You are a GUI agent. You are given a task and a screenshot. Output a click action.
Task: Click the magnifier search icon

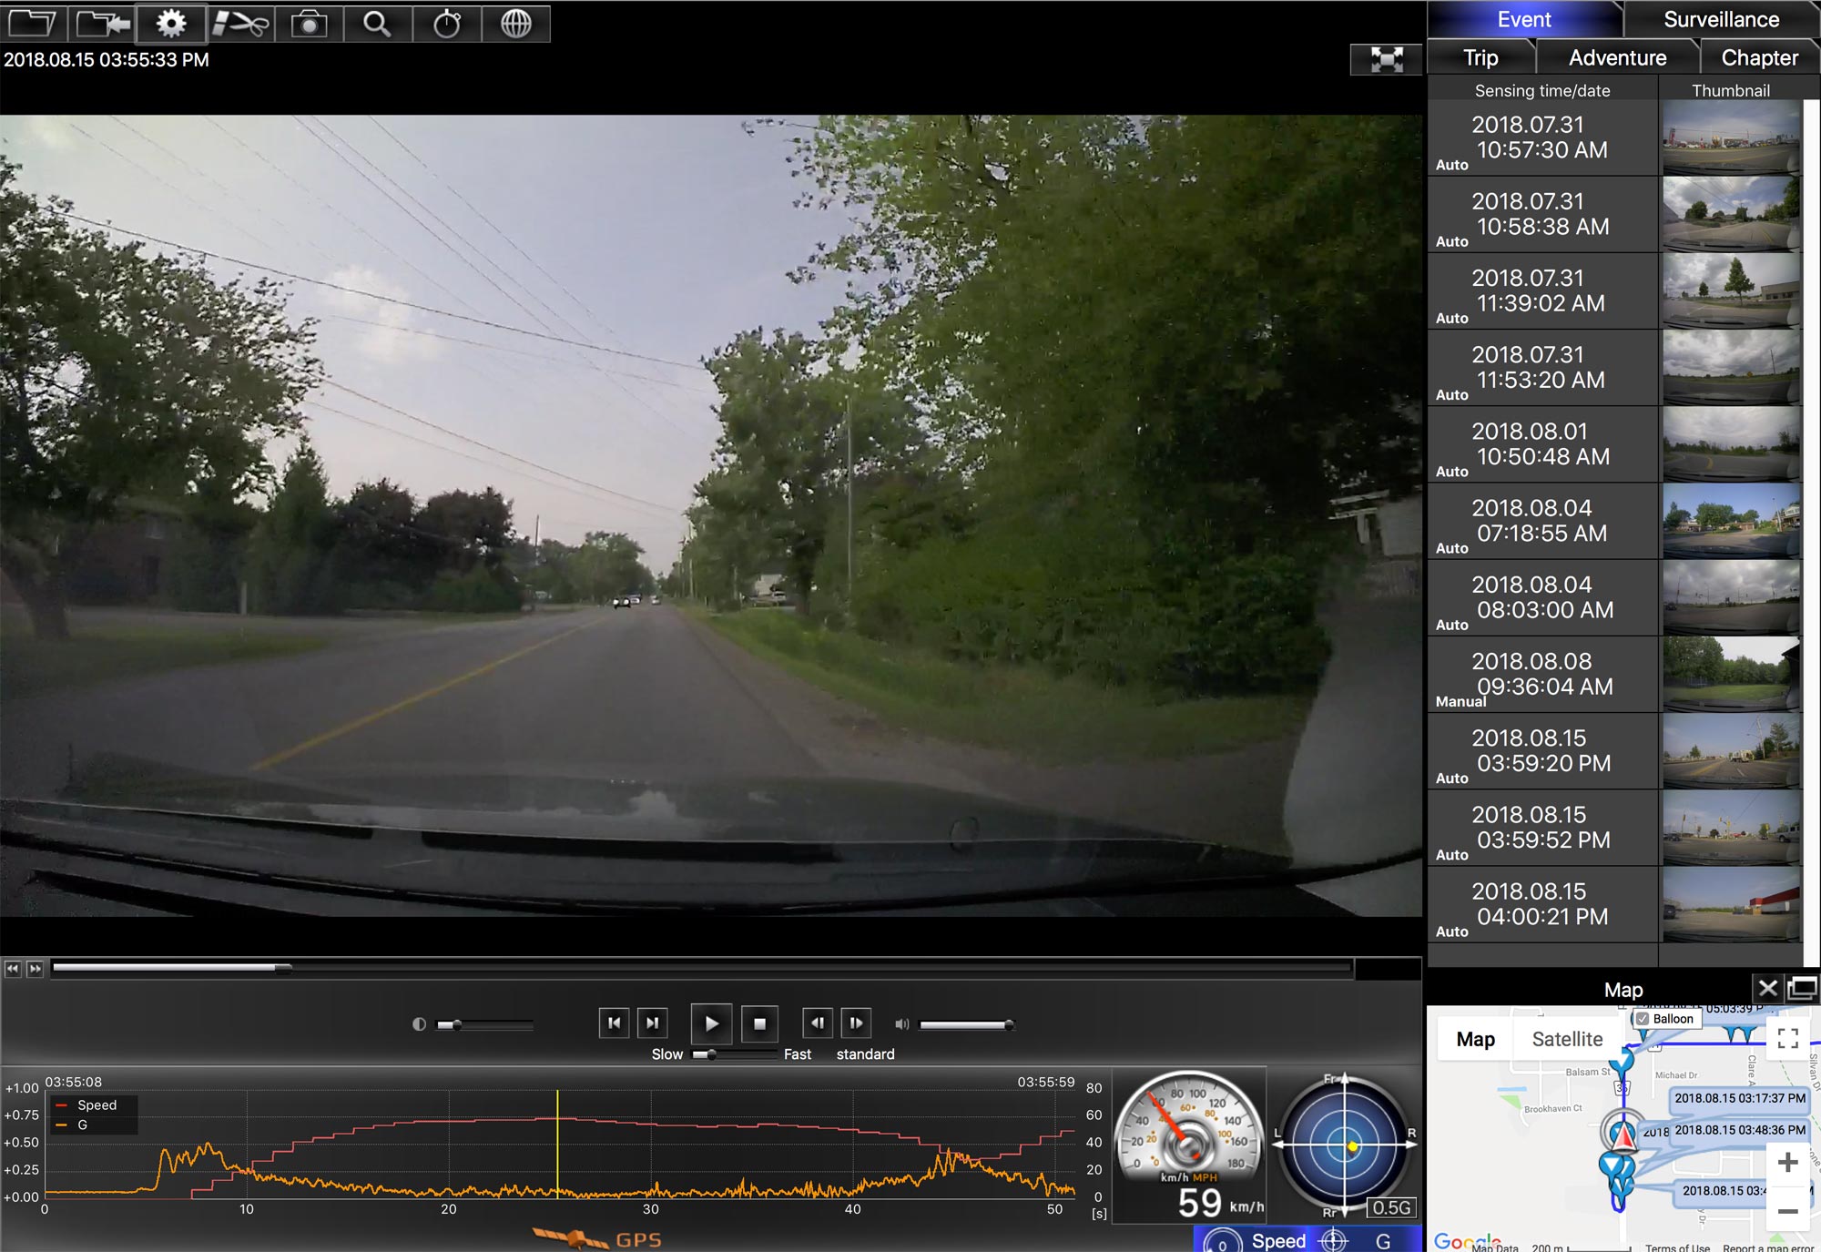coord(377,23)
